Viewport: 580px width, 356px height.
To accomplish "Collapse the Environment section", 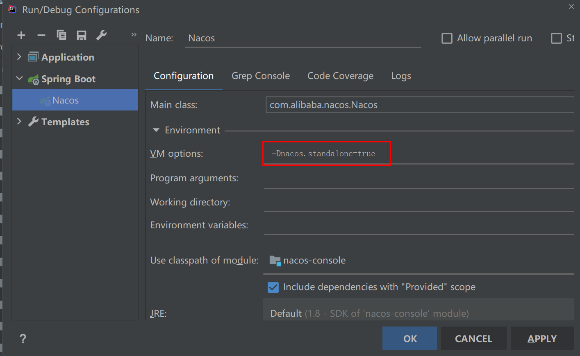I will tap(156, 130).
